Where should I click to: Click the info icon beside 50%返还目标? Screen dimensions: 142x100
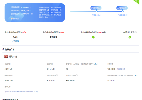(57, 75)
